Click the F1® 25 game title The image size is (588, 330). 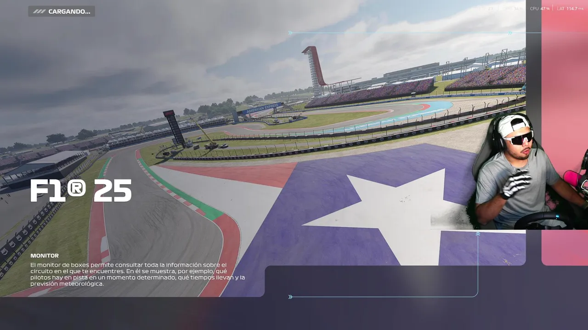pos(81,191)
